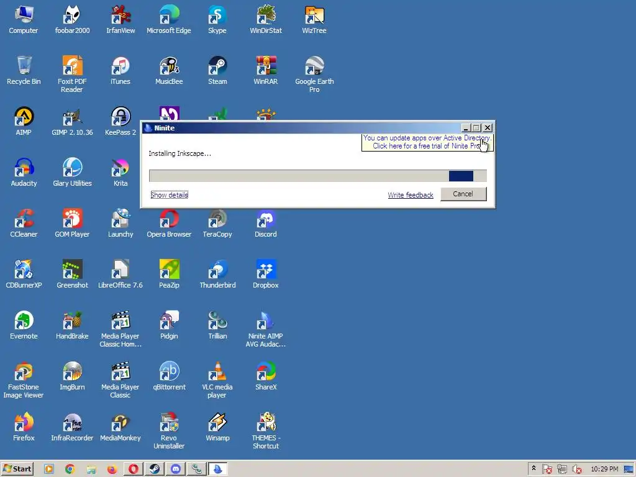Select the Computer desktop icon
The image size is (636, 477).
click(24, 19)
